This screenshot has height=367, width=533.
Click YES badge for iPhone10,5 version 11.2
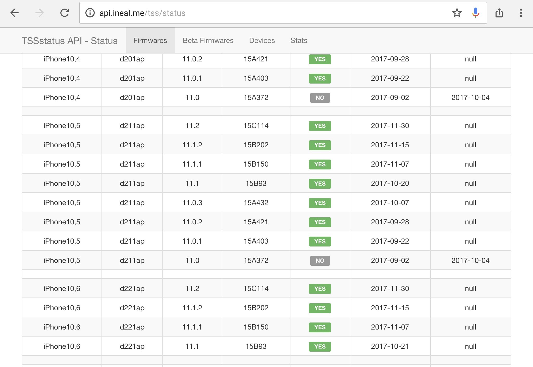click(x=320, y=126)
